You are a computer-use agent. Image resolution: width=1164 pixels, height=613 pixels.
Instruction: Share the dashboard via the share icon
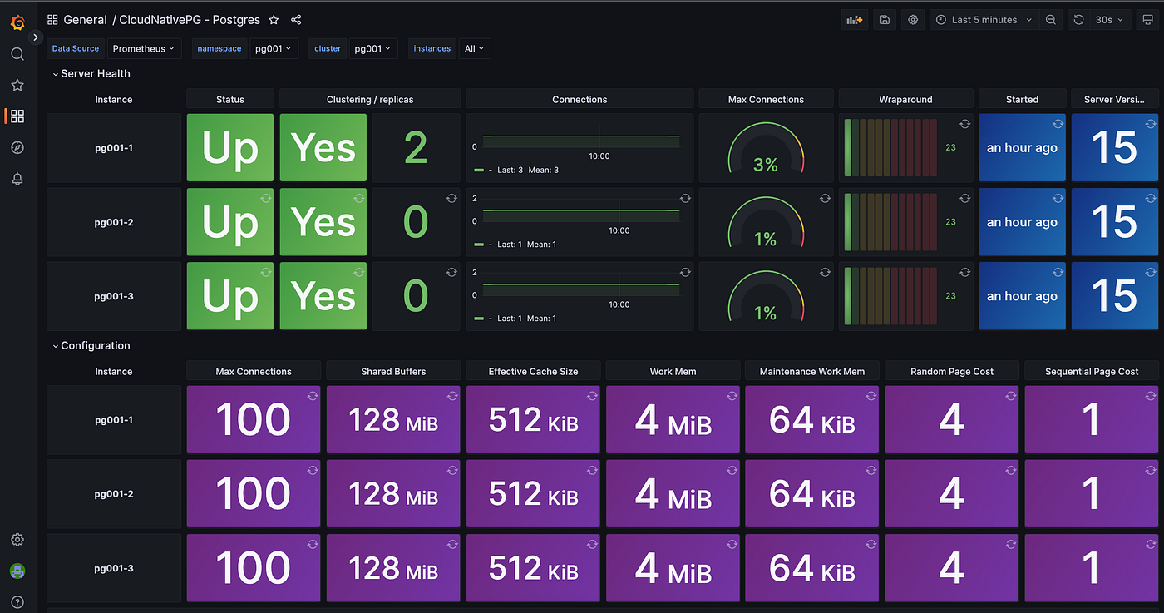click(x=296, y=19)
